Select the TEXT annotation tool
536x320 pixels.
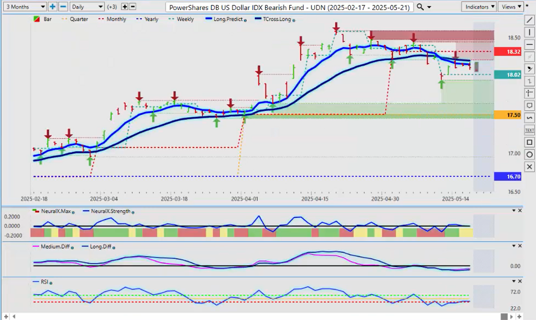[529, 130]
